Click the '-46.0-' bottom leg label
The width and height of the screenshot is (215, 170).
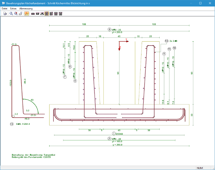pyautogui.click(x=27, y=119)
